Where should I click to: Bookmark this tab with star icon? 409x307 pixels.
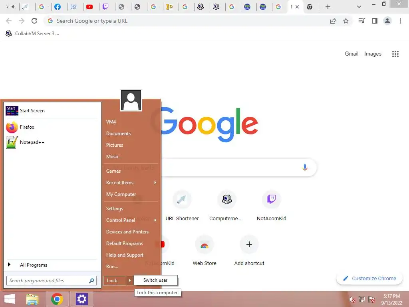click(346, 21)
